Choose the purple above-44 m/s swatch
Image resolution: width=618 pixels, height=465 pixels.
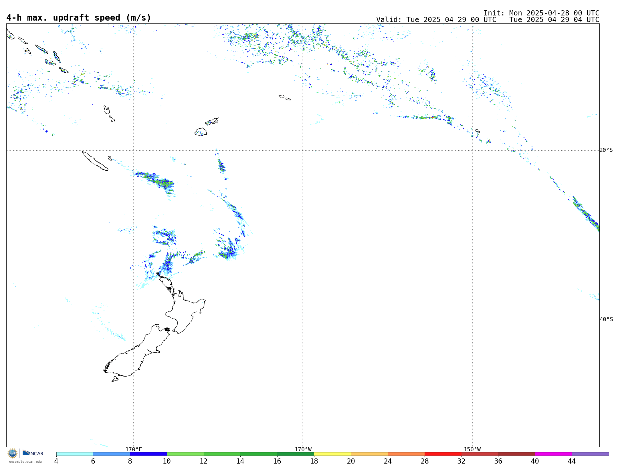pyautogui.click(x=590, y=454)
